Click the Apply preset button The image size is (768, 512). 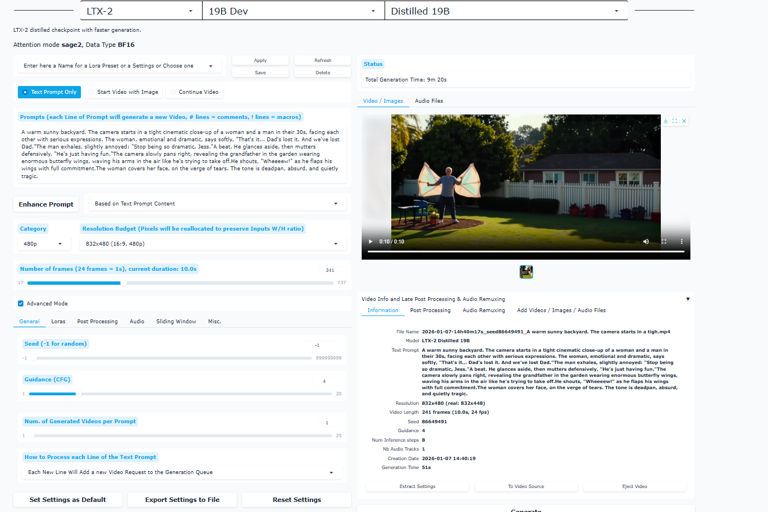click(x=260, y=60)
